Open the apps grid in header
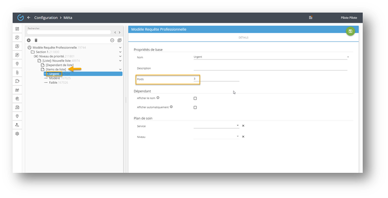This screenshot has width=388, height=198. point(311,17)
